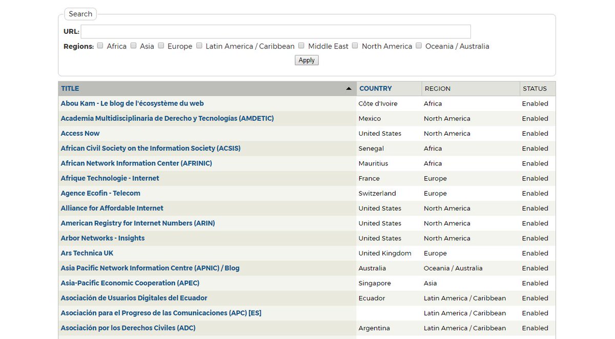Select the Middle East checkbox

point(301,46)
